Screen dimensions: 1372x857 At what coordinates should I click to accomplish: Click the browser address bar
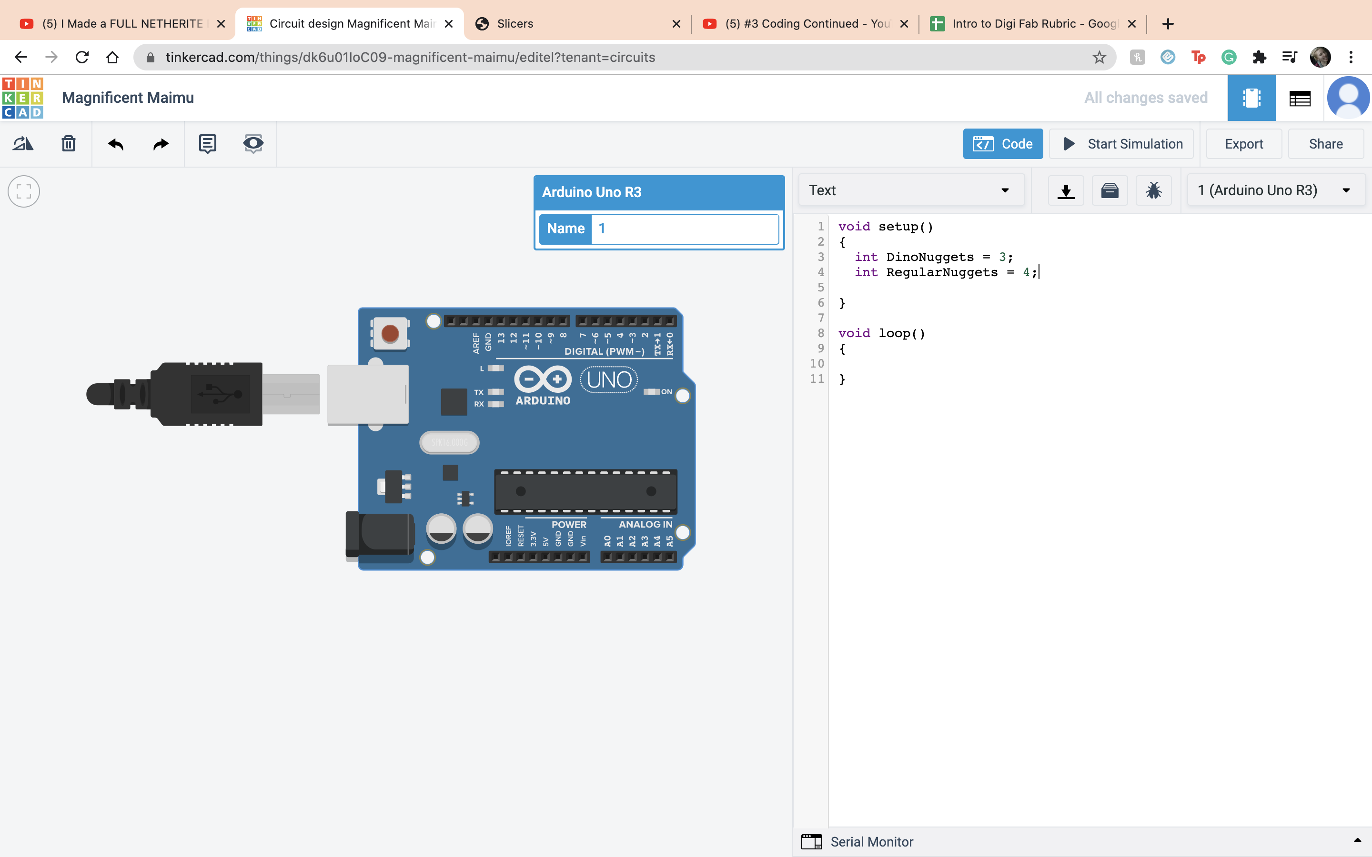click(x=624, y=57)
